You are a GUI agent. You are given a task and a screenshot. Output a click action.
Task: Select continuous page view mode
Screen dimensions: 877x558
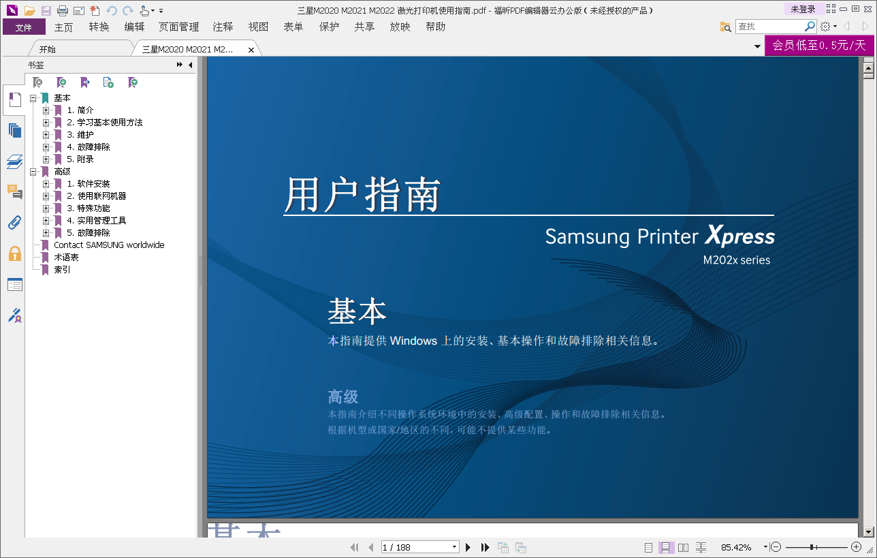click(x=667, y=547)
